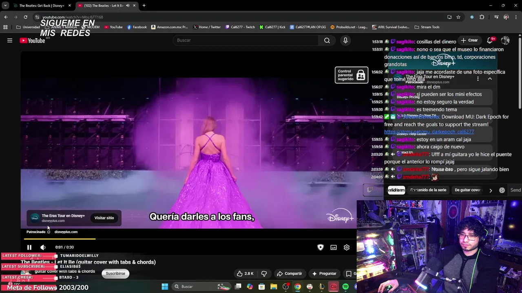Viewport: 522px width, 293px height.
Task: Select the Contenido de la serie chip
Action: 428,190
